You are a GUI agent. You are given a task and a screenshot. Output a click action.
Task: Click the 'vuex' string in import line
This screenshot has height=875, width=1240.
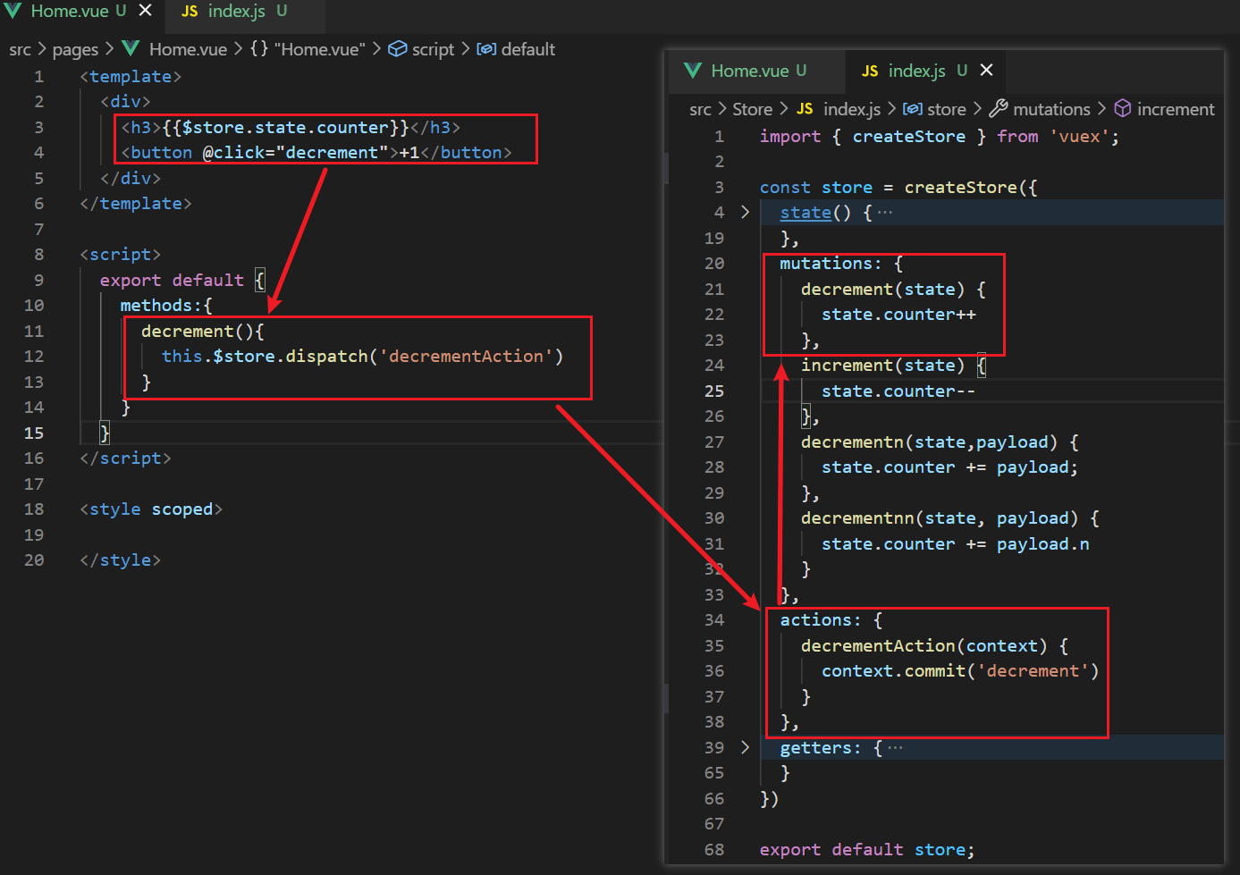tap(1079, 137)
